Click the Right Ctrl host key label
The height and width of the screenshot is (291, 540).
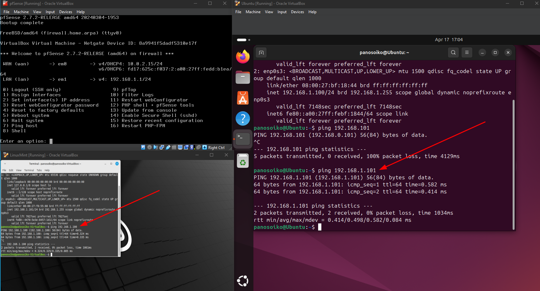tap(216, 148)
